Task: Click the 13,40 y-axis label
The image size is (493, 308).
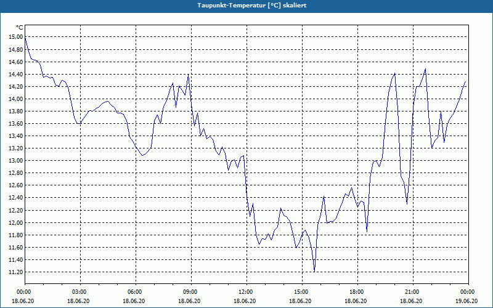Action: (x=17, y=136)
